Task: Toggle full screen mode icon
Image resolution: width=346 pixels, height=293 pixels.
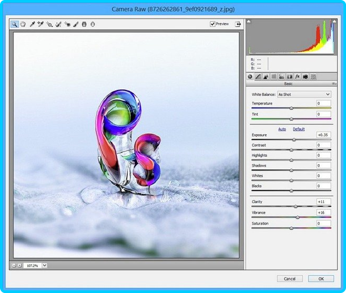Action: click(x=238, y=24)
